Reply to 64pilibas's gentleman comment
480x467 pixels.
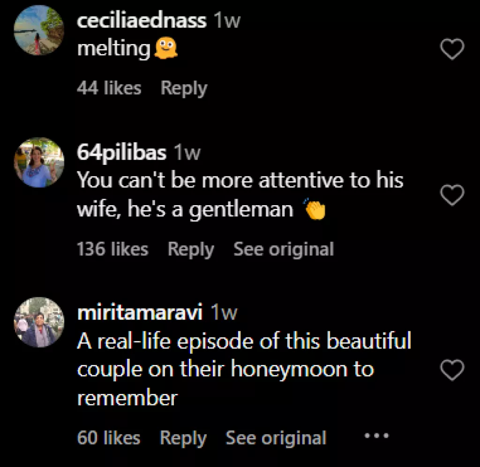(x=190, y=249)
